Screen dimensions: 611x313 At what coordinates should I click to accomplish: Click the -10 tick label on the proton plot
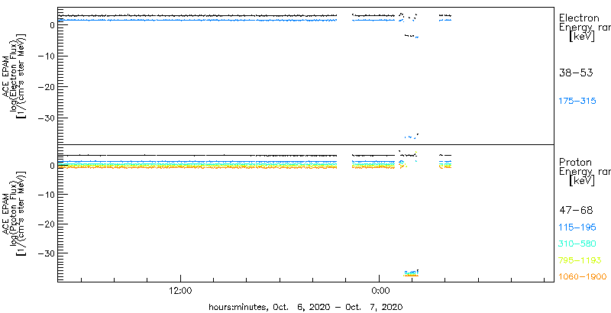pyautogui.click(x=44, y=194)
